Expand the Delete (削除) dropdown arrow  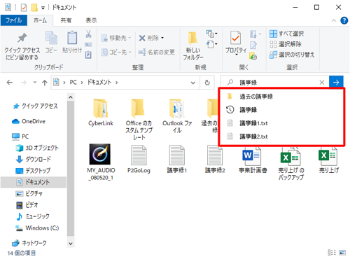(162, 38)
